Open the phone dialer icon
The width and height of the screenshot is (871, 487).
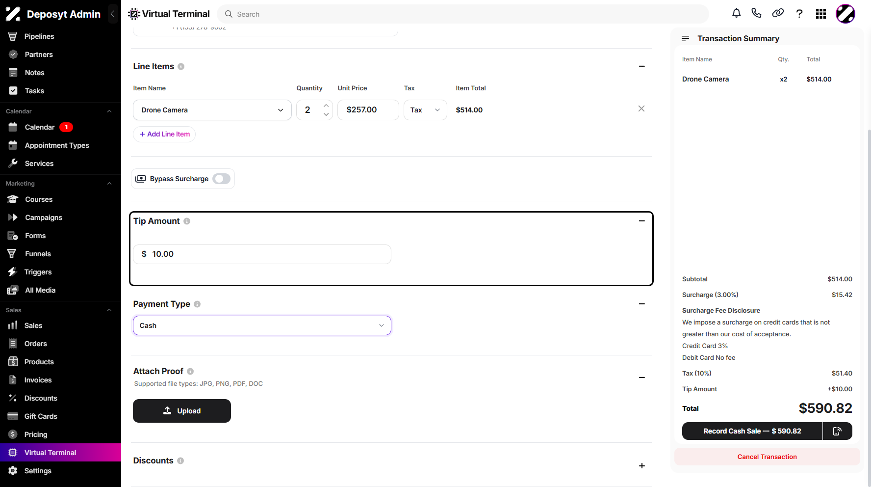(x=756, y=13)
